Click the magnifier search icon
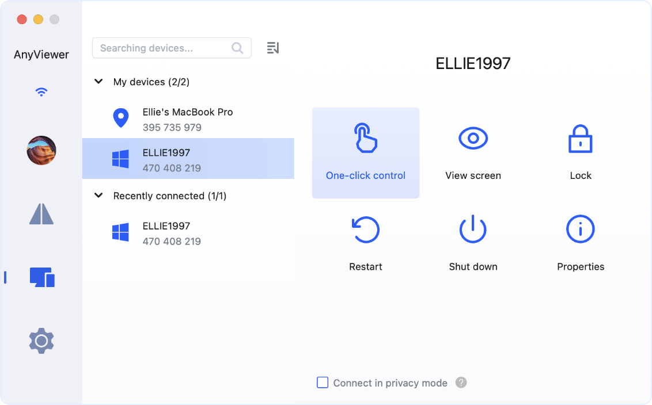The height and width of the screenshot is (405, 652). [x=237, y=48]
